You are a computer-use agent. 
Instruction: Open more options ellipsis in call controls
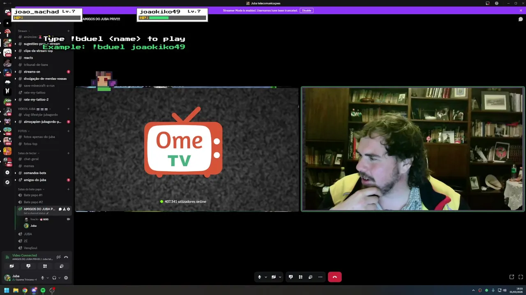(x=320, y=277)
